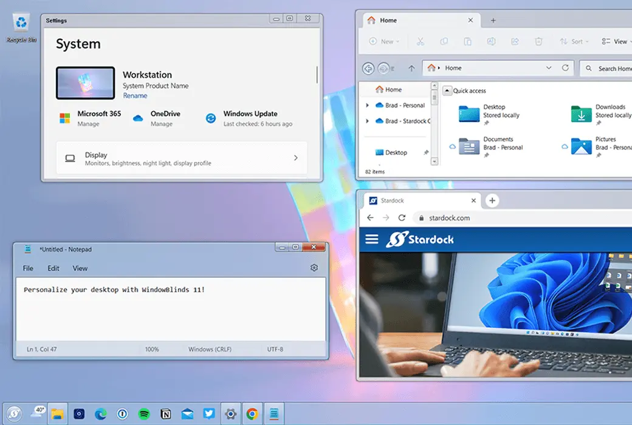The height and width of the screenshot is (425, 632).
Task: Open the Pictures folder in Quick access
Action: (x=600, y=147)
